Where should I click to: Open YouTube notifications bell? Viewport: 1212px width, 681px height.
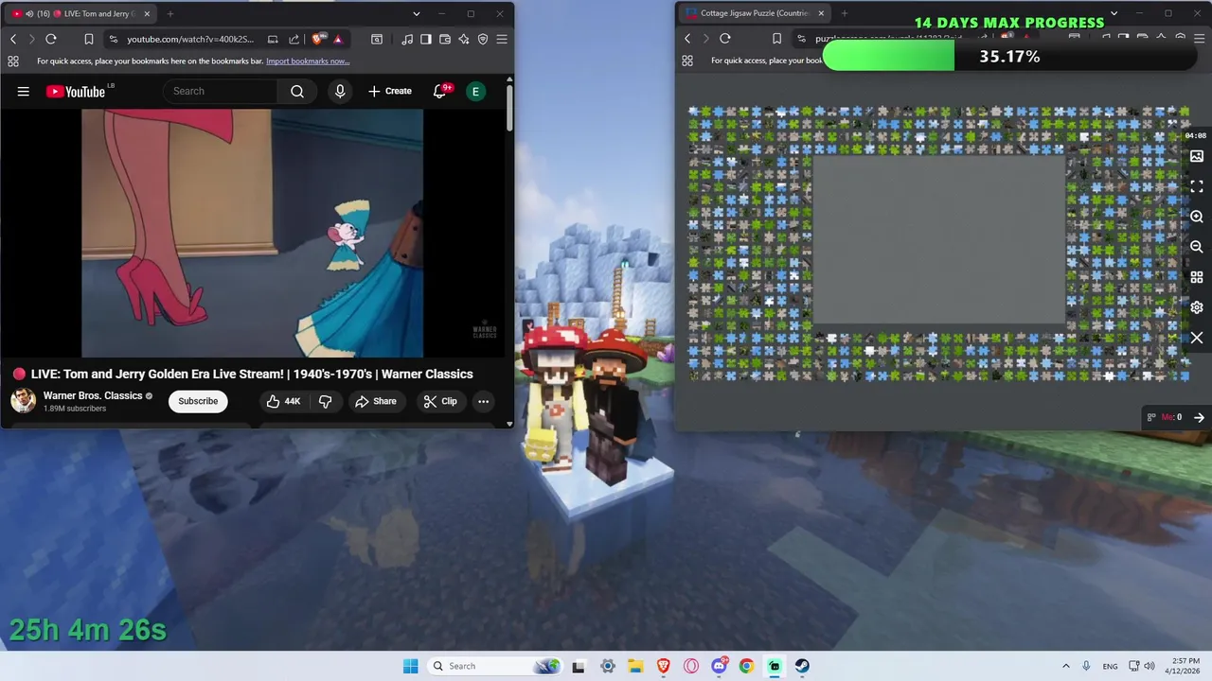click(440, 91)
